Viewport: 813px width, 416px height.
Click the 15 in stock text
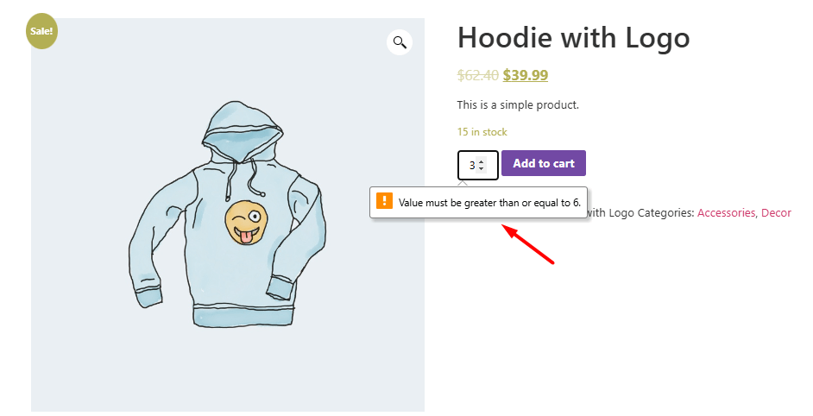[x=482, y=132]
